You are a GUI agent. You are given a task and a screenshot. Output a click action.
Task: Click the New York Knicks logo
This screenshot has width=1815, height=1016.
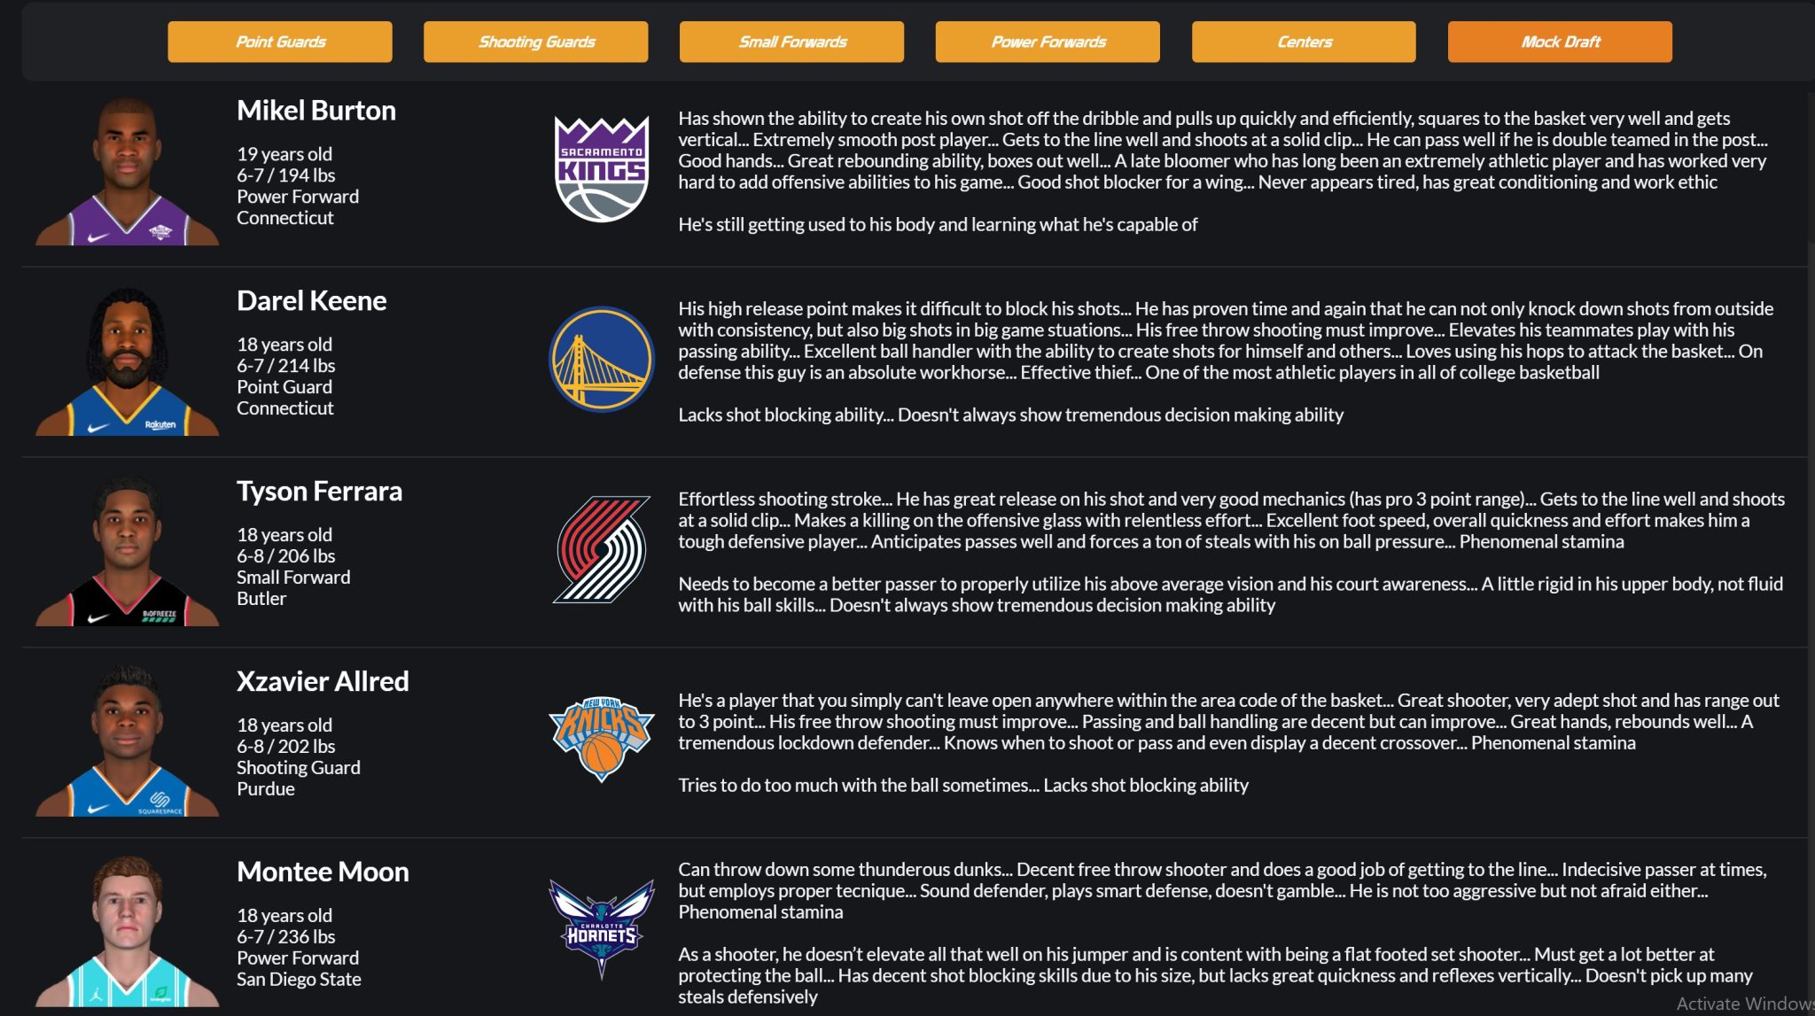point(602,740)
